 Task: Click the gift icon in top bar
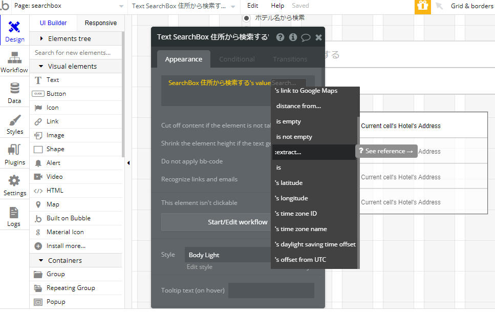(422, 6)
